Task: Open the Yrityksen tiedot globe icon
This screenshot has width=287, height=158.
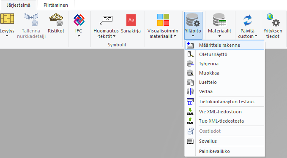Action: coord(273,20)
